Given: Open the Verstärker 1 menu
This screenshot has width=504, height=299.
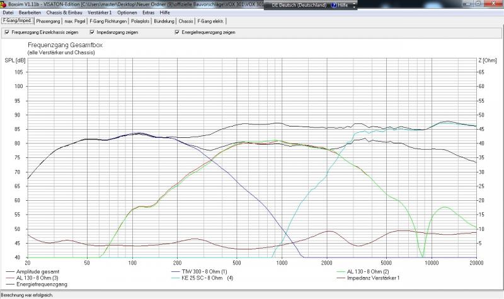Looking at the screenshot, I should [x=99, y=13].
